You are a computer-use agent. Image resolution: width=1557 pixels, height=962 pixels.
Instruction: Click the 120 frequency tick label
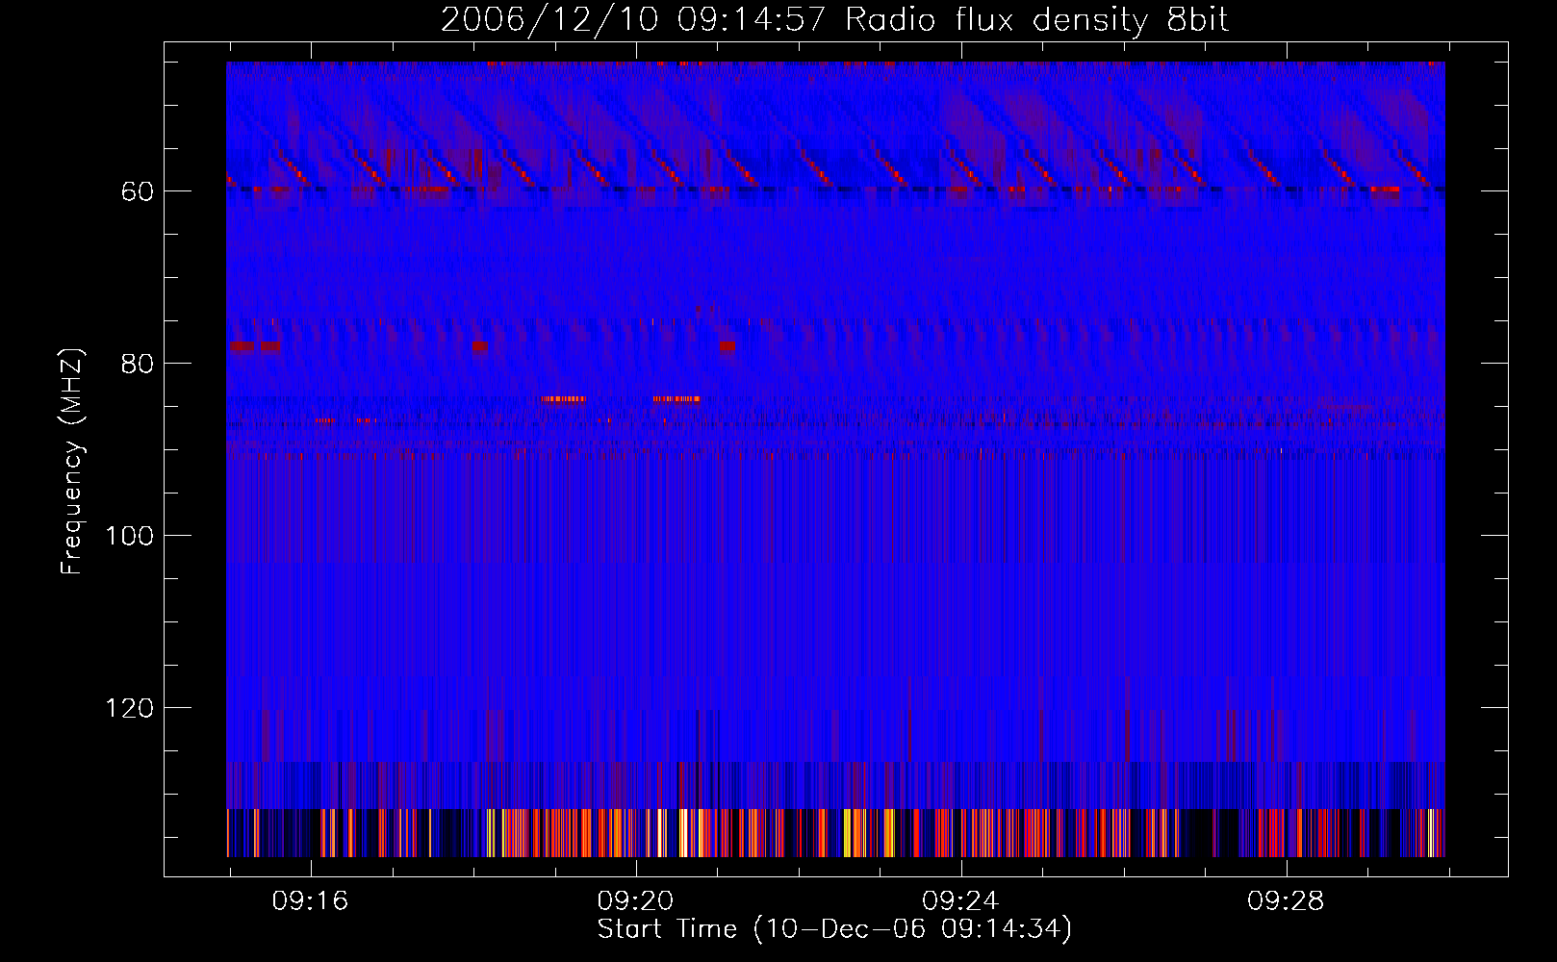point(129,709)
